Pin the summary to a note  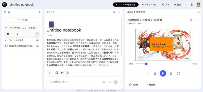tap(49, 73)
